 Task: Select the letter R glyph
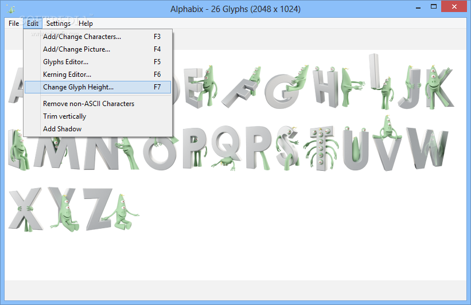coord(259,148)
